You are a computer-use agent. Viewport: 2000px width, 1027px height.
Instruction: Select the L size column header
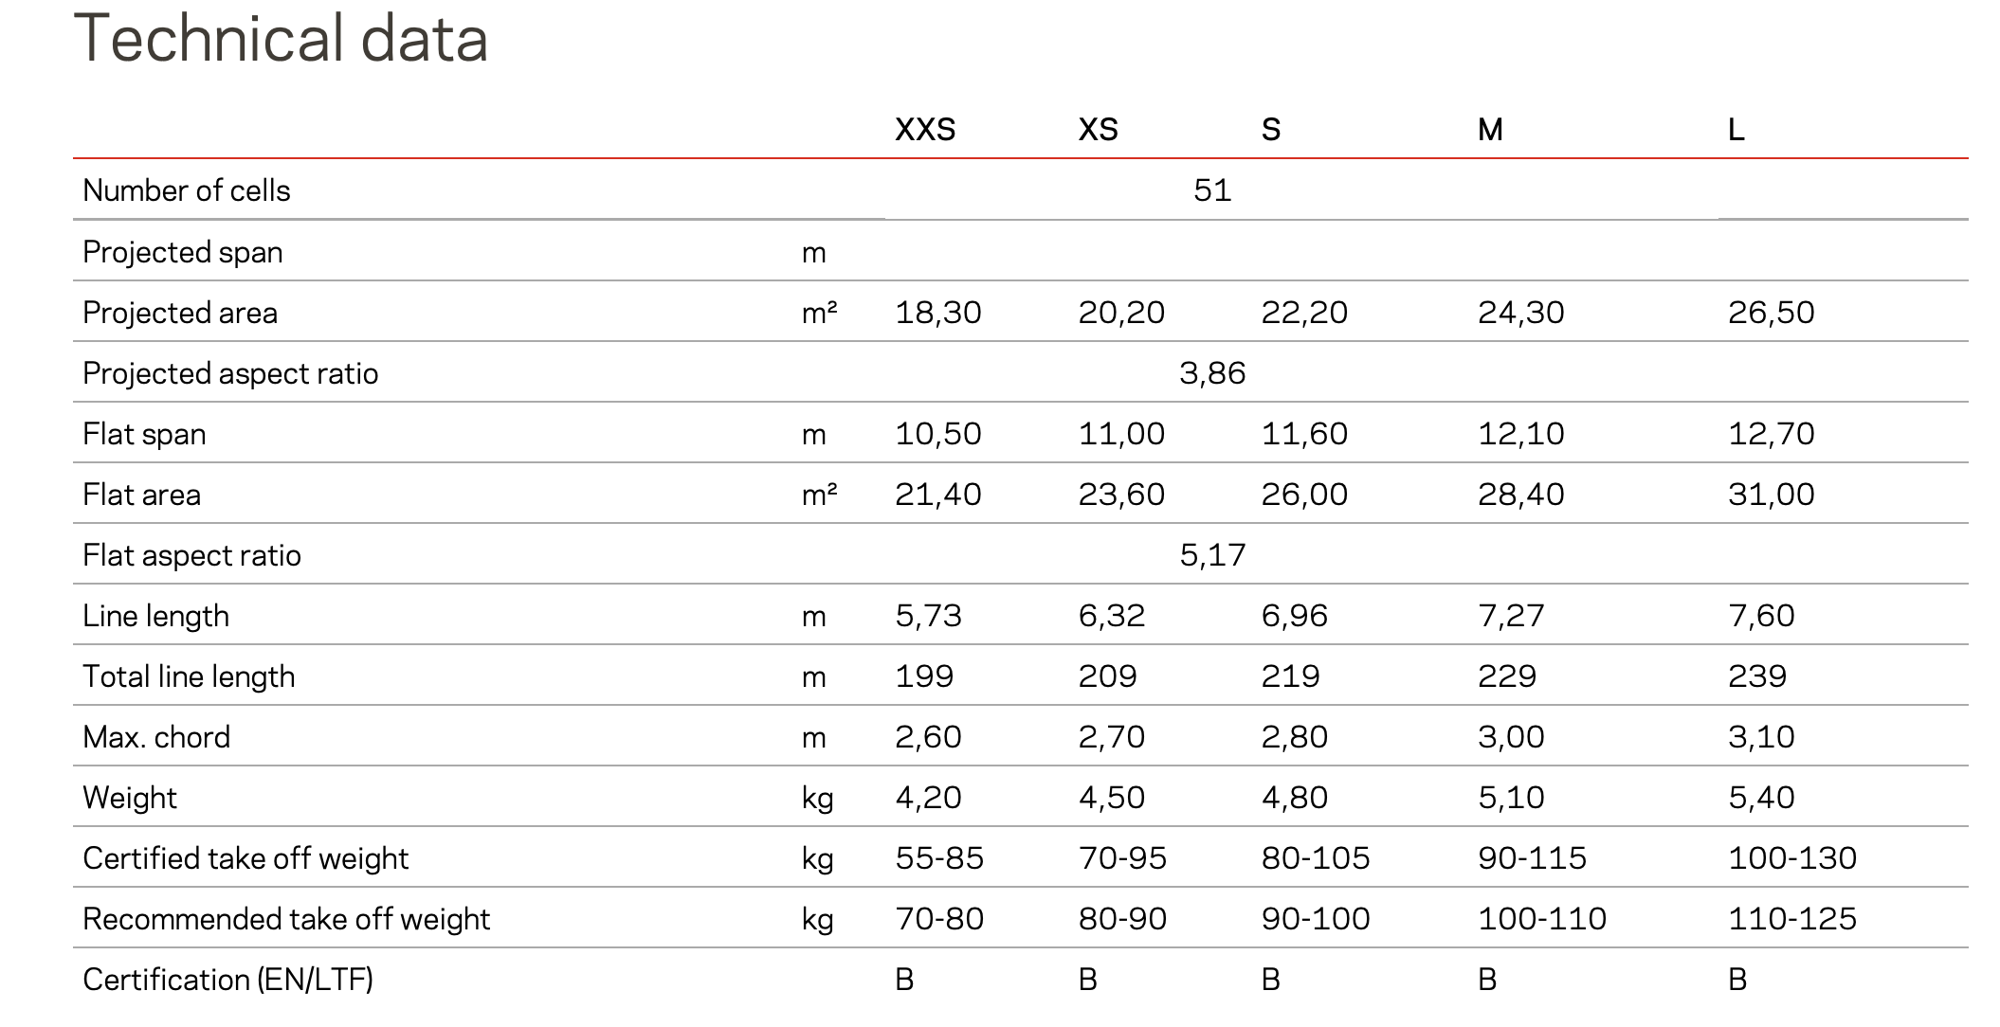(1736, 130)
